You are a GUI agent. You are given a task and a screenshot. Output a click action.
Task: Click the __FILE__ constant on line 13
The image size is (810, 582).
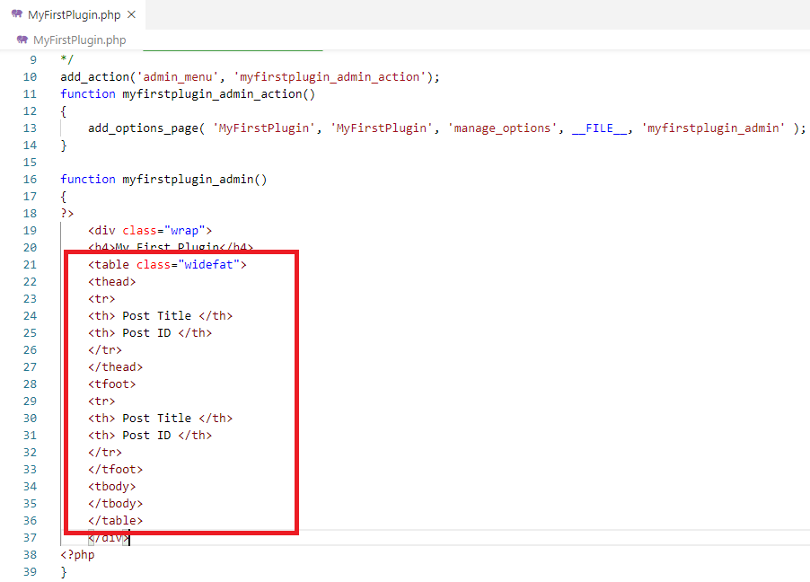599,128
